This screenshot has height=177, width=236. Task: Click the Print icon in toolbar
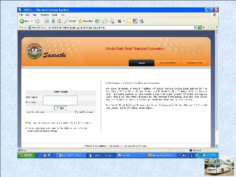coord(112,21)
